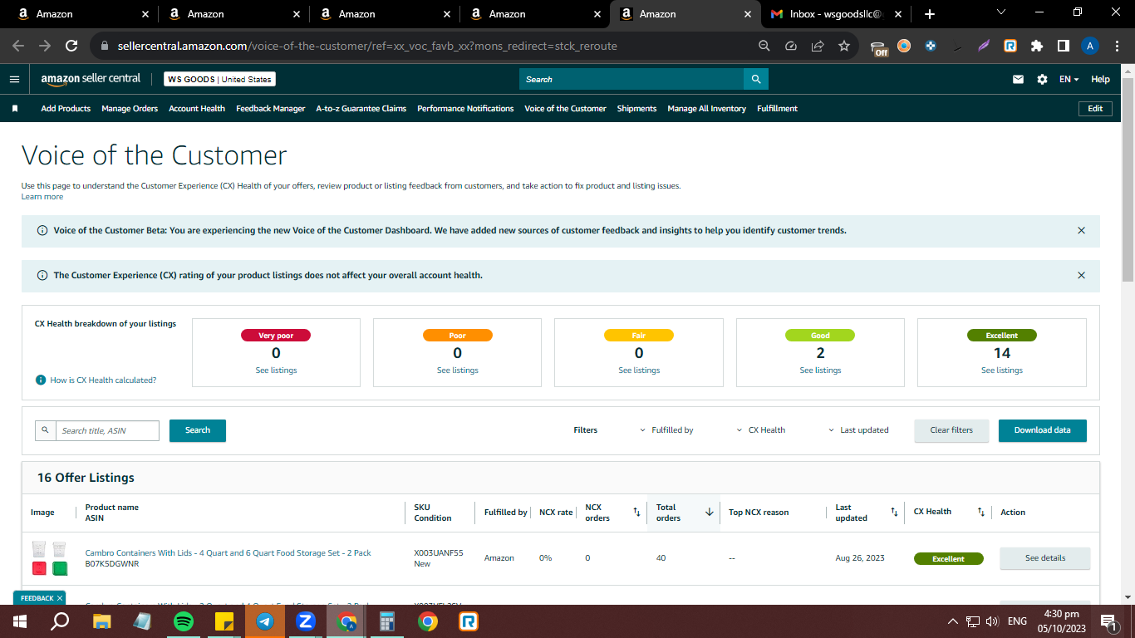Close the Feedback tab widget
This screenshot has height=638, width=1135.
[x=60, y=598]
